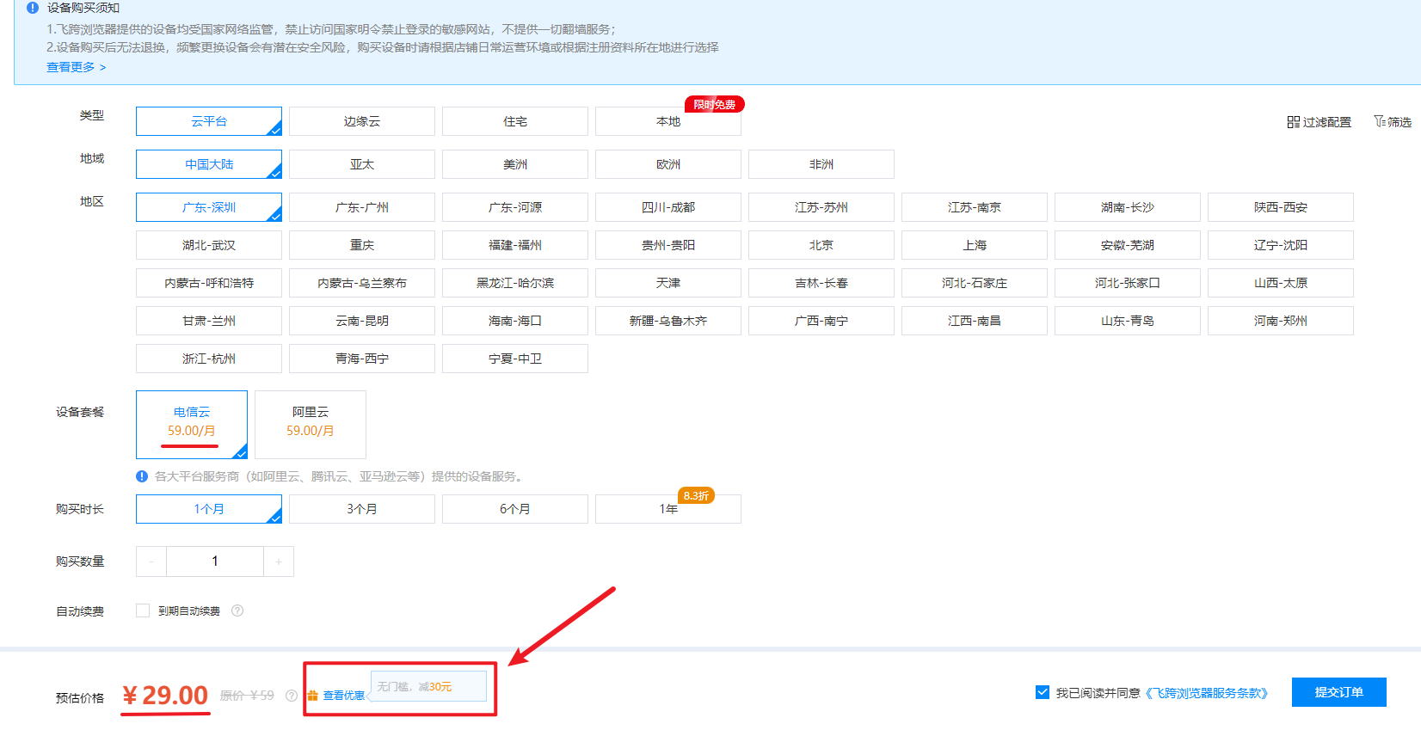This screenshot has width=1421, height=730.
Task: Choose the 1年 purchase duration option
Action: [667, 509]
